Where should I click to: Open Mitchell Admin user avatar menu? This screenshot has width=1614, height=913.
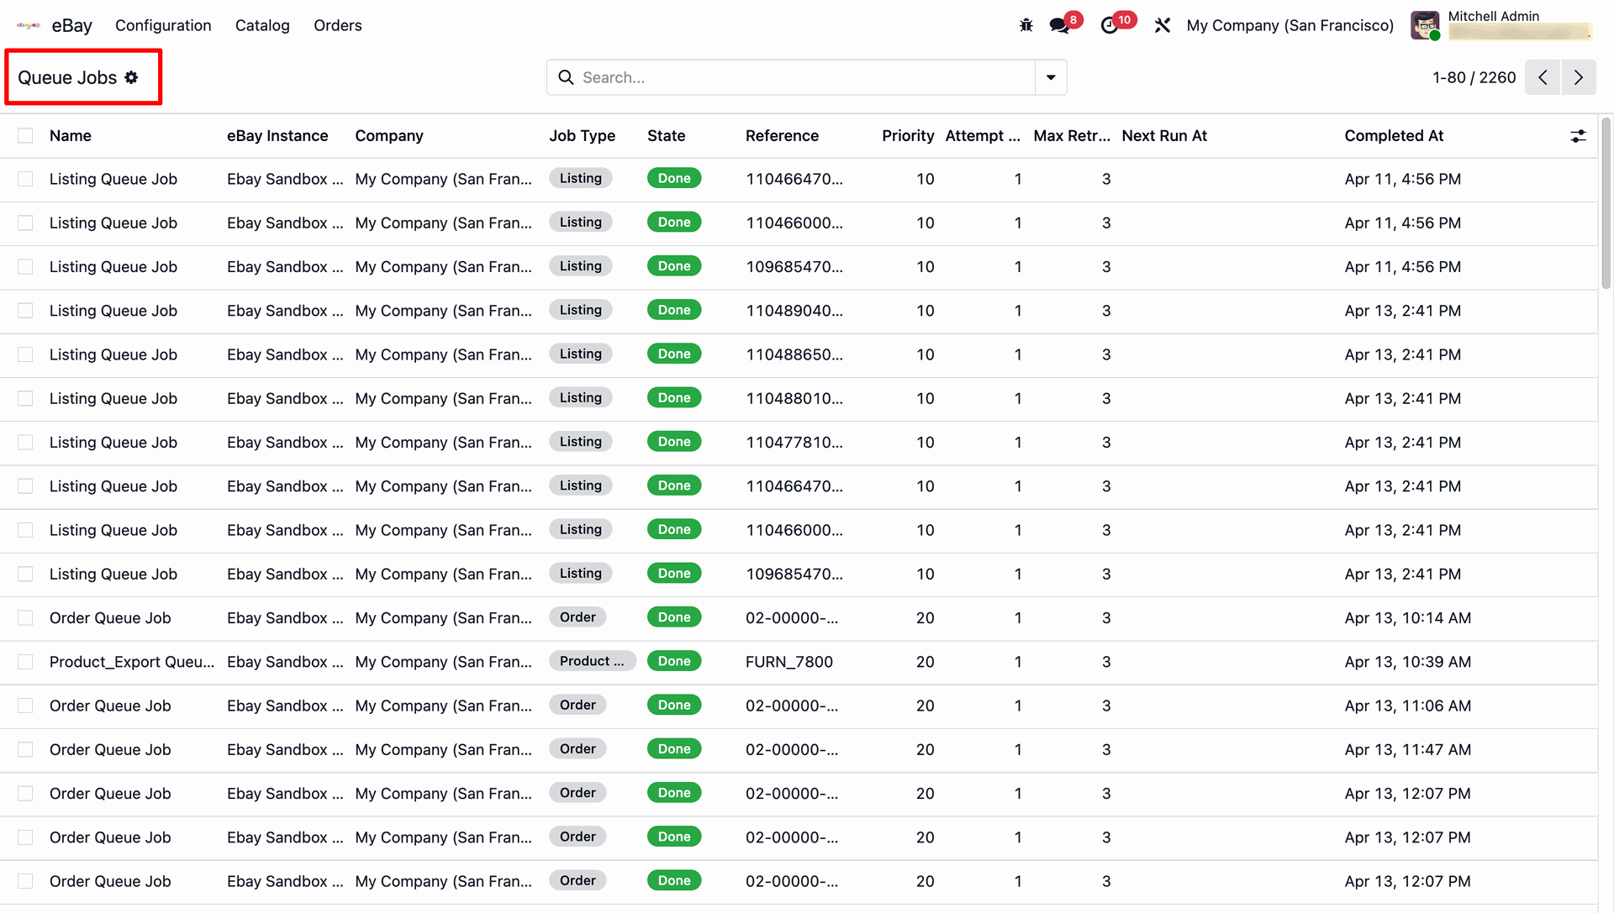[1425, 25]
